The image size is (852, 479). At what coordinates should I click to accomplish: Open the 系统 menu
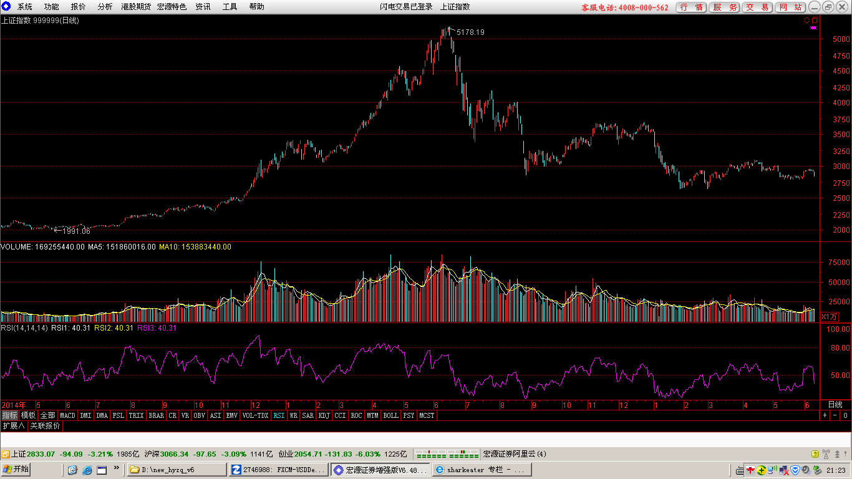pos(25,7)
